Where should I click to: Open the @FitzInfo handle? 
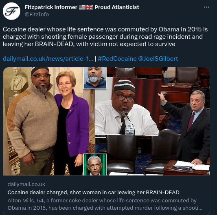point(37,14)
